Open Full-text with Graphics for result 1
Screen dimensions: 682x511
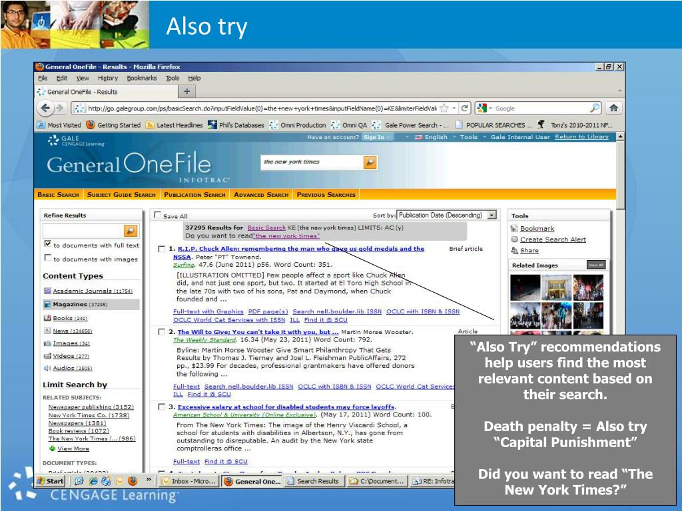(208, 311)
